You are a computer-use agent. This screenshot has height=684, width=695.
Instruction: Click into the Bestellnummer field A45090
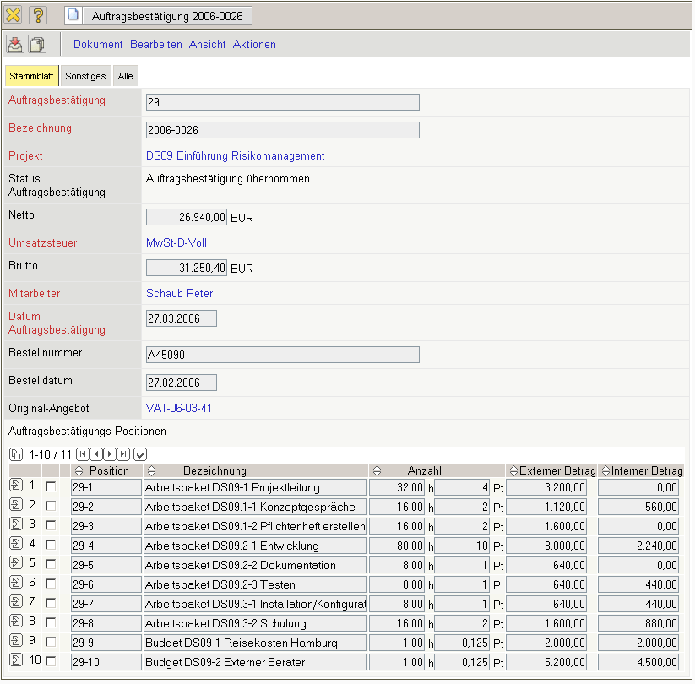tap(282, 355)
